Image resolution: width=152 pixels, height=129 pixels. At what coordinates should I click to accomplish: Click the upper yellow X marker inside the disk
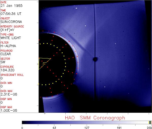click(60, 50)
